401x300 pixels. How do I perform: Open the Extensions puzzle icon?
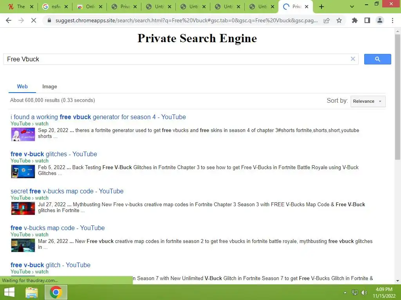pos(354,20)
